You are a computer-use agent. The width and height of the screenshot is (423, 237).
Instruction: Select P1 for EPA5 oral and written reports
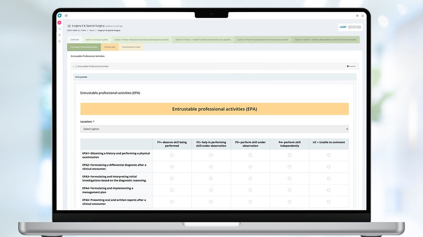coord(172,202)
